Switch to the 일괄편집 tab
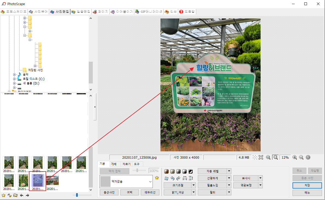 click(81, 12)
